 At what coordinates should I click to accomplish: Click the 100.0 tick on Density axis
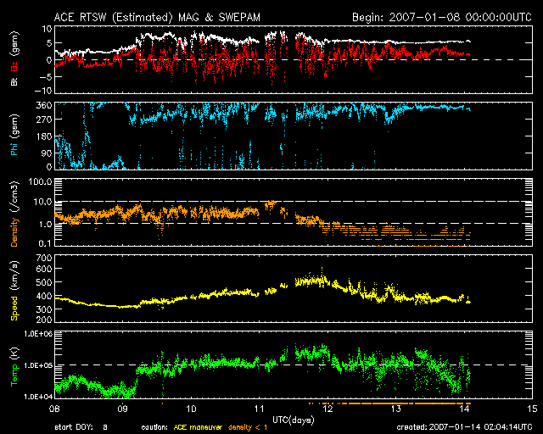[x=39, y=182]
